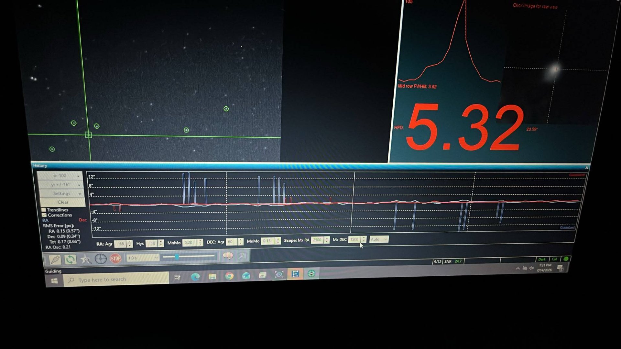Click the taskbar clock showing 1:31 PM

pos(544,268)
